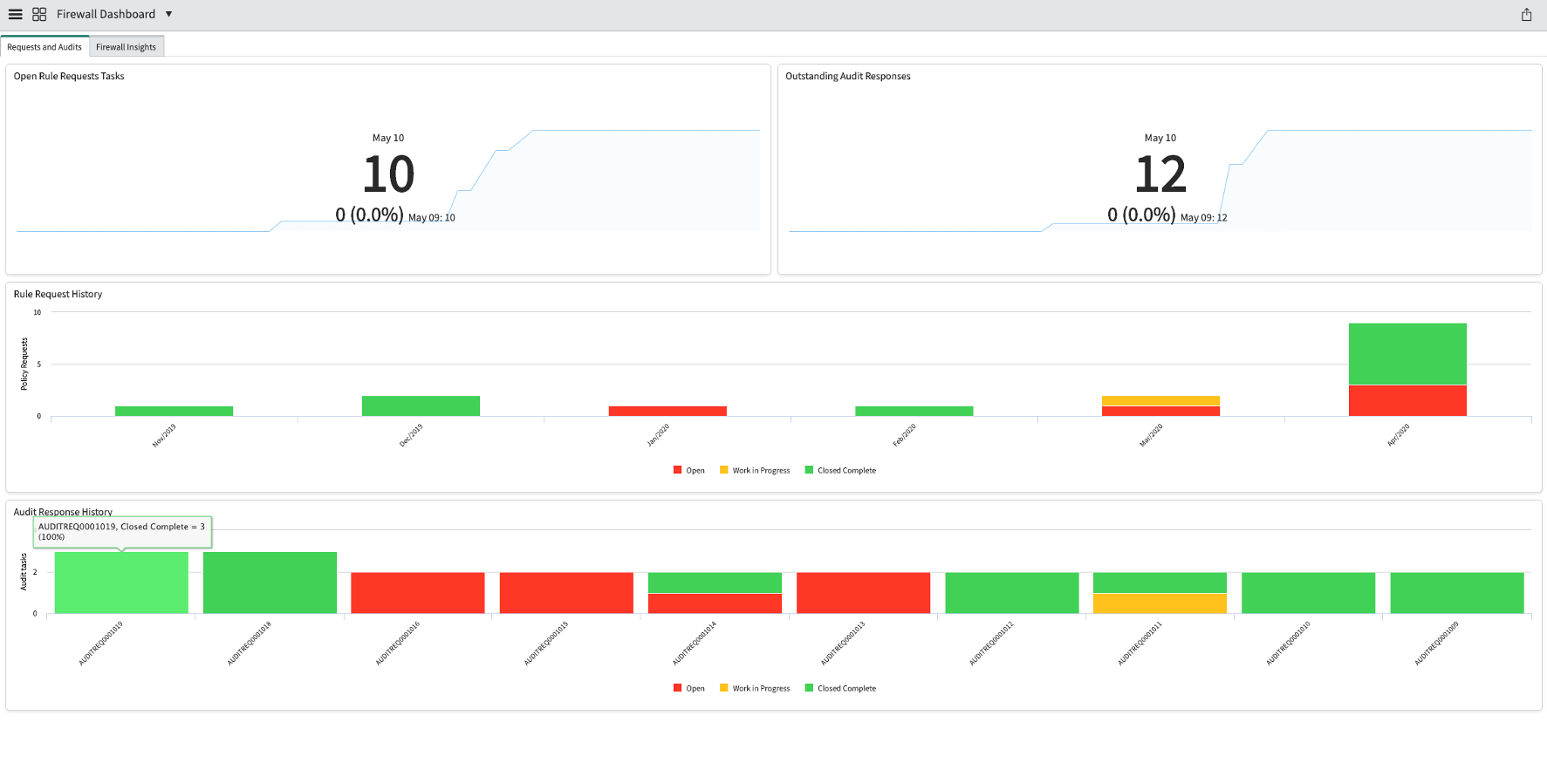
Task: Click the May 09: 12 comparison text
Action: (1204, 218)
